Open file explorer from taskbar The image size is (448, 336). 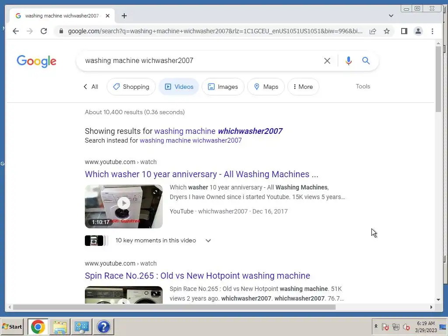pyautogui.click(x=60, y=326)
